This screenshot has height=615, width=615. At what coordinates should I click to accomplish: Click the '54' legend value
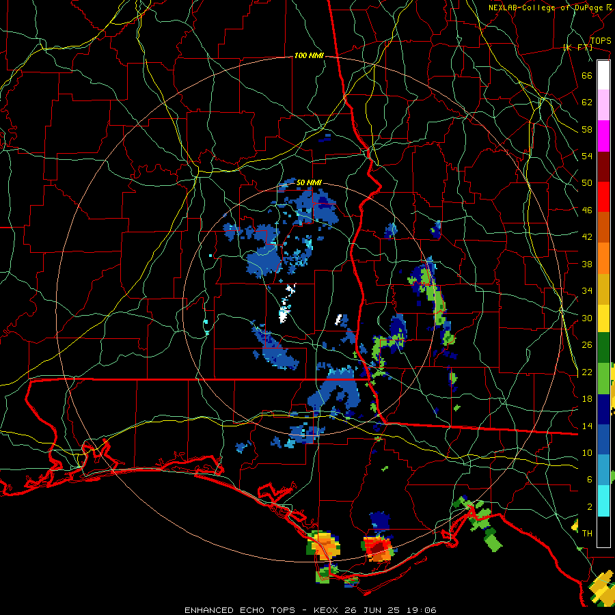tap(587, 156)
